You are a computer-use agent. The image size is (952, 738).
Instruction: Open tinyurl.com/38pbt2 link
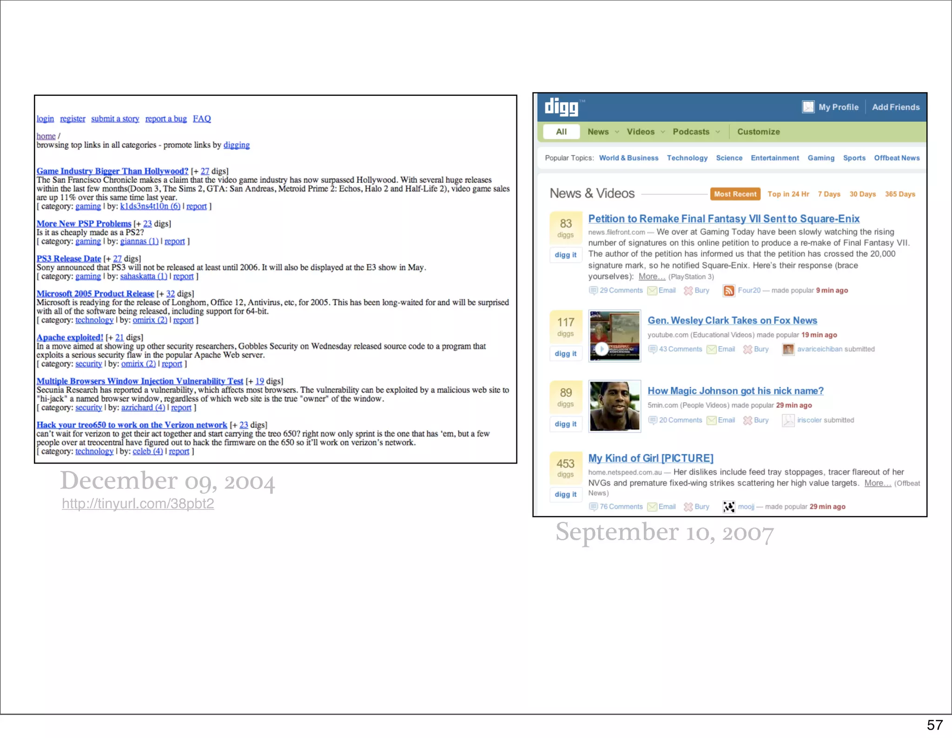pos(138,504)
